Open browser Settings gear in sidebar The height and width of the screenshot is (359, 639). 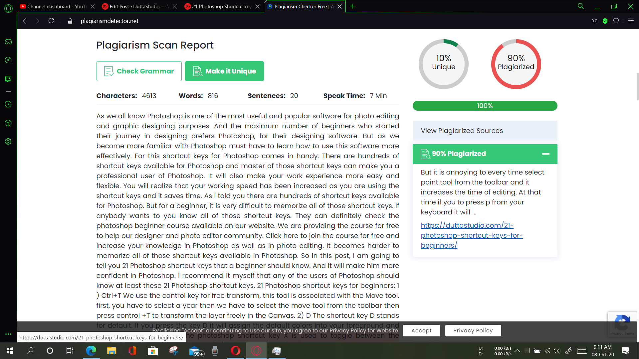click(x=8, y=142)
